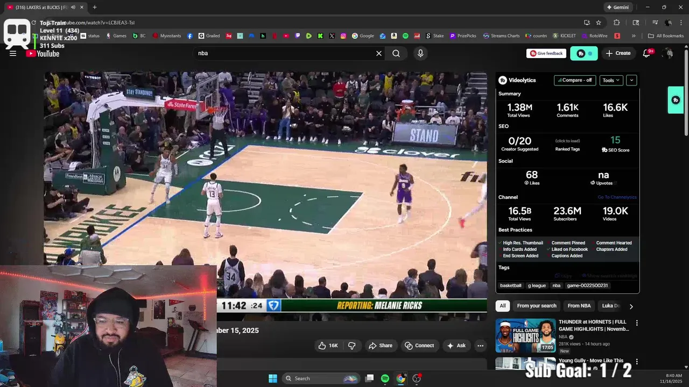Click the nba tag chip
This screenshot has width=689, height=387.
557,285
